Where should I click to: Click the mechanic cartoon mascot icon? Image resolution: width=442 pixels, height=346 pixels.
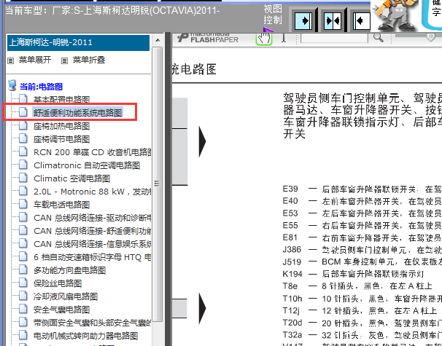[x=394, y=15]
